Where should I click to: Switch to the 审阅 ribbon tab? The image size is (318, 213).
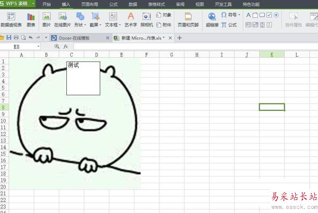pyautogui.click(x=180, y=4)
